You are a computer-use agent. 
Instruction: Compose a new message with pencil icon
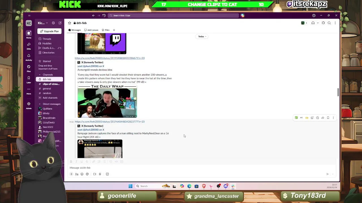pos(60,23)
